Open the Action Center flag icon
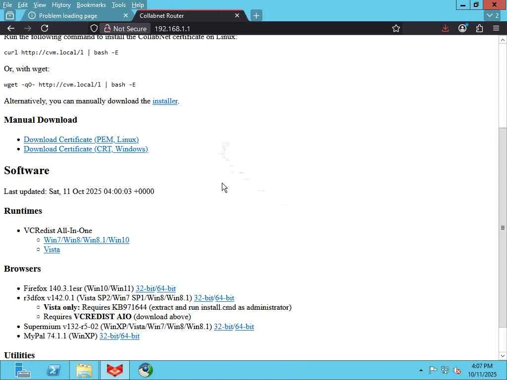Image resolution: width=507 pixels, height=380 pixels. coord(433,370)
